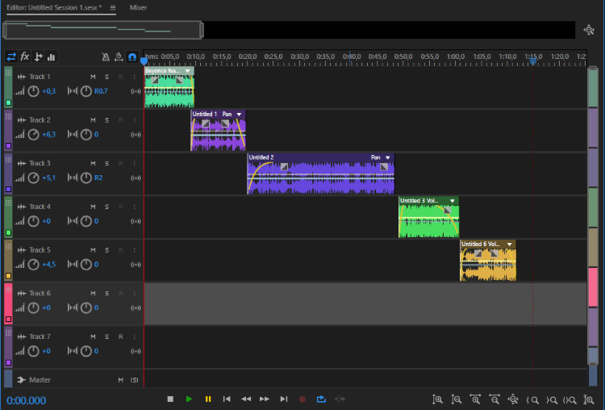Click the Zoom Out Full icon beside overview
The width and height of the screenshot is (605, 410).
pyautogui.click(x=590, y=30)
